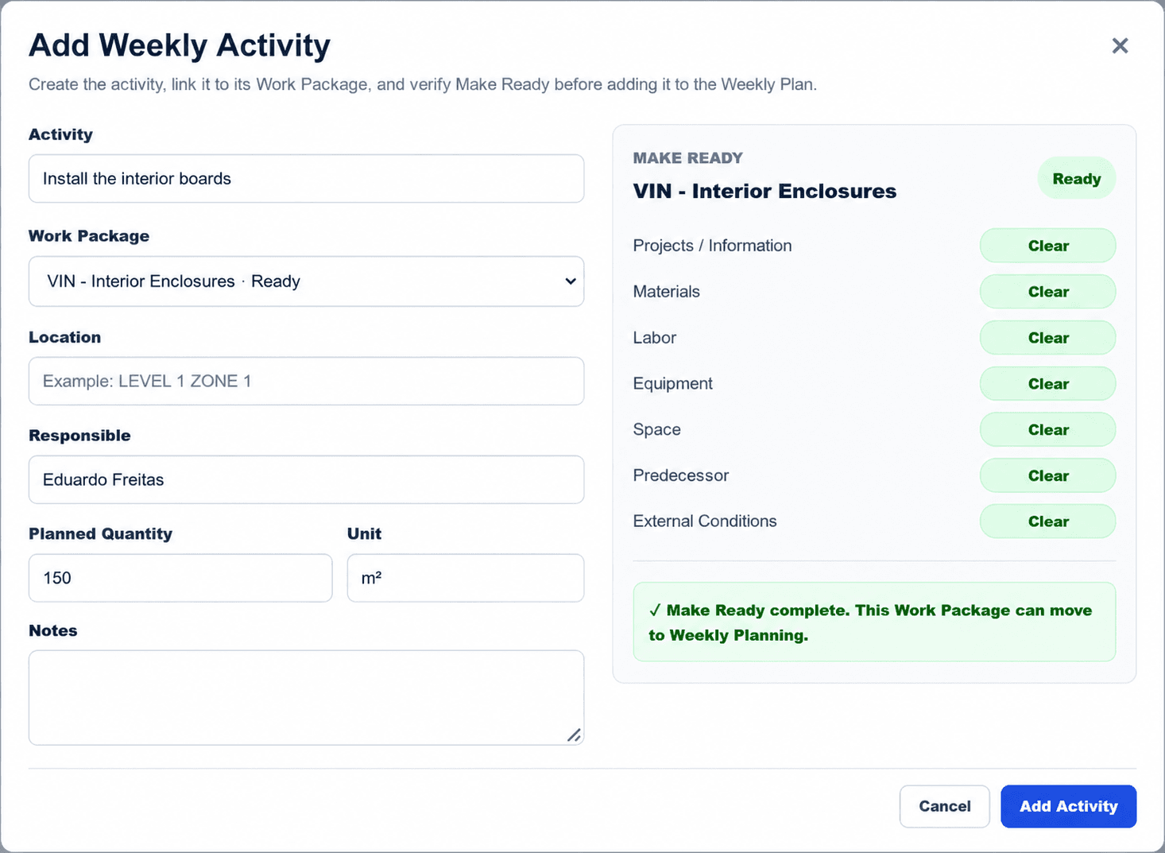Screen dimensions: 1165x853
Task: Click inside the Notes text area
Action: [x=306, y=697]
